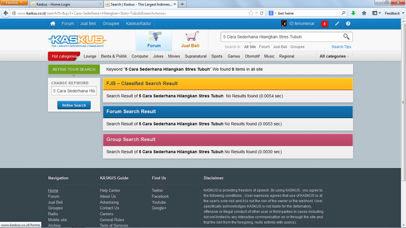Screen dimensions: 406x228
Task: Set search scope to Forum
Action: [265, 47]
